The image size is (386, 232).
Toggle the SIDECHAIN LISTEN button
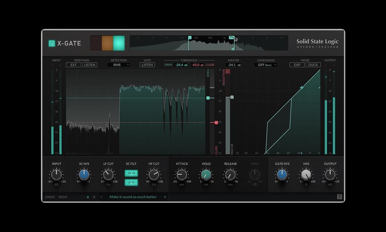pos(90,65)
